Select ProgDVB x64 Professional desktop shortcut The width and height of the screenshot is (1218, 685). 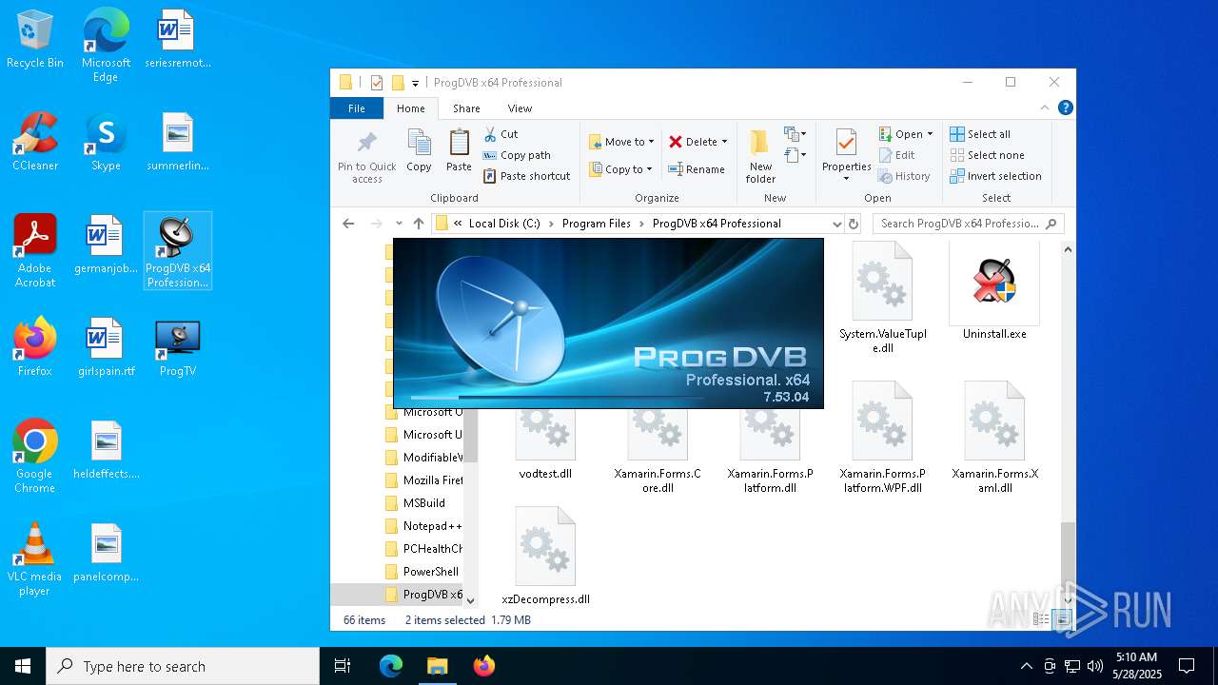point(178,251)
